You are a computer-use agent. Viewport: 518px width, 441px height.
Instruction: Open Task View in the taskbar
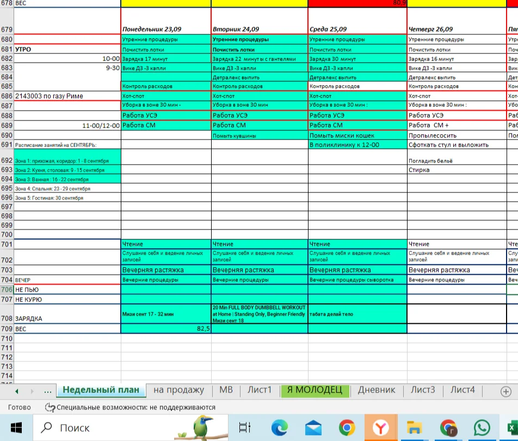click(x=245, y=427)
